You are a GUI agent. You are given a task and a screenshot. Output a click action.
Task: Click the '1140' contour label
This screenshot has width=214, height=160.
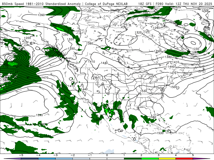pos(13,66)
